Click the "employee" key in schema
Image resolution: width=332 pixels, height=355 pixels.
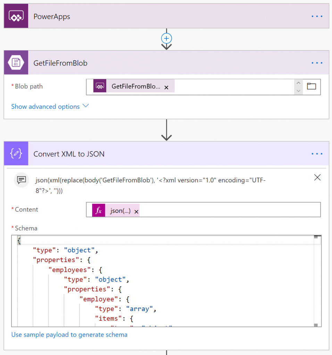tap(99, 299)
